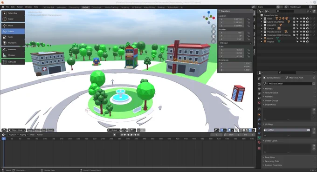Screen dimensions: 317x172
Task: Open the Object Mode dropdown
Action: point(17,130)
